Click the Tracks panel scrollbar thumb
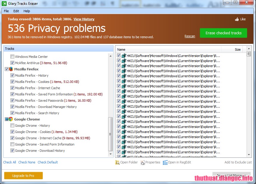 click(x=111, y=134)
